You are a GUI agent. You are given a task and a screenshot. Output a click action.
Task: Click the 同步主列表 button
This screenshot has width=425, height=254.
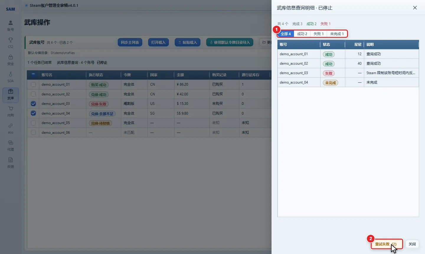(x=130, y=43)
